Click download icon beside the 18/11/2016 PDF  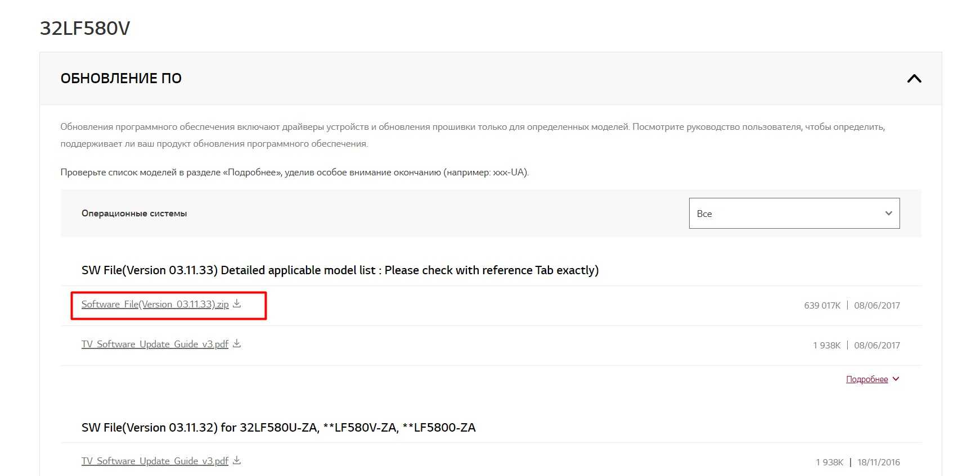237,461
